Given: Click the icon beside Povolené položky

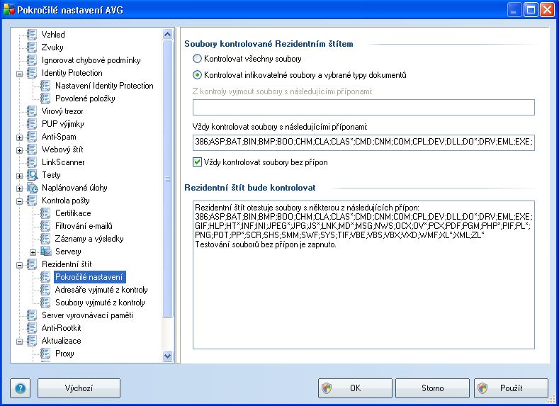Looking at the screenshot, I should point(45,98).
